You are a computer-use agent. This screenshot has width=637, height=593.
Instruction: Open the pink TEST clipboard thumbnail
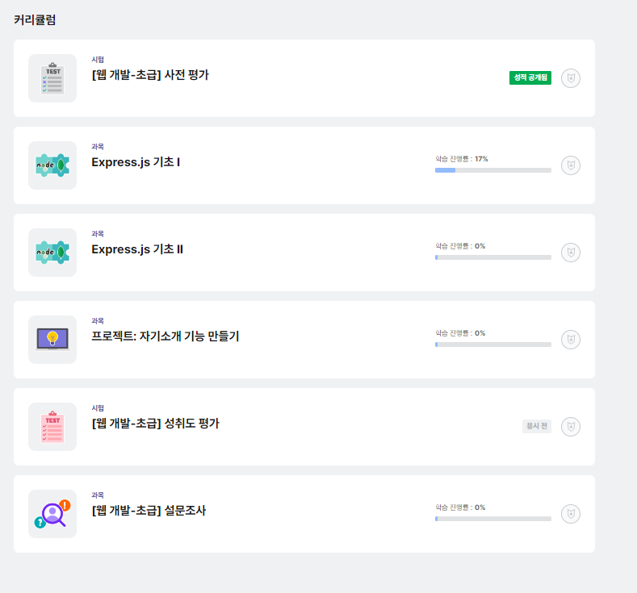(52, 427)
